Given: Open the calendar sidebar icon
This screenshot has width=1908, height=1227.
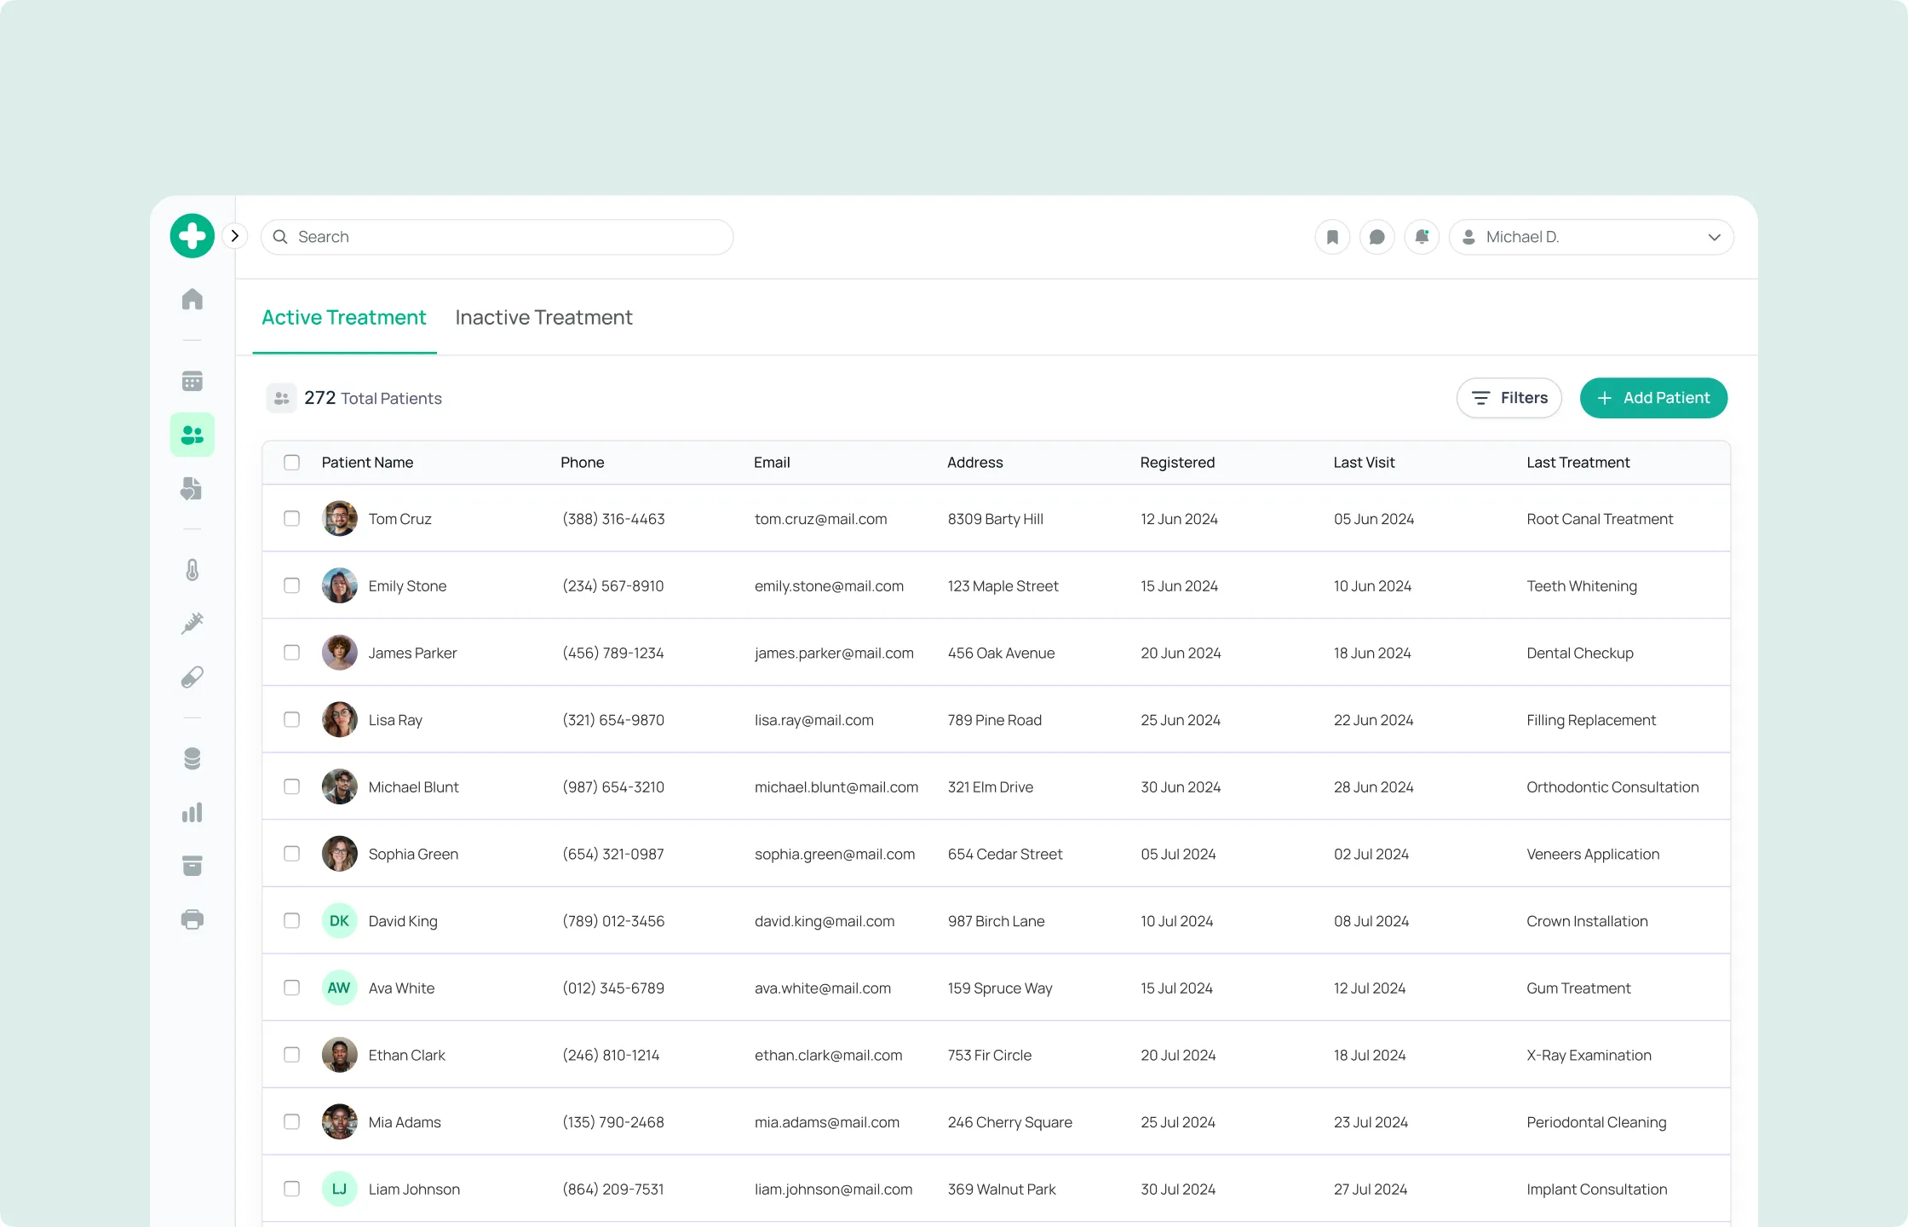Looking at the screenshot, I should (x=193, y=381).
